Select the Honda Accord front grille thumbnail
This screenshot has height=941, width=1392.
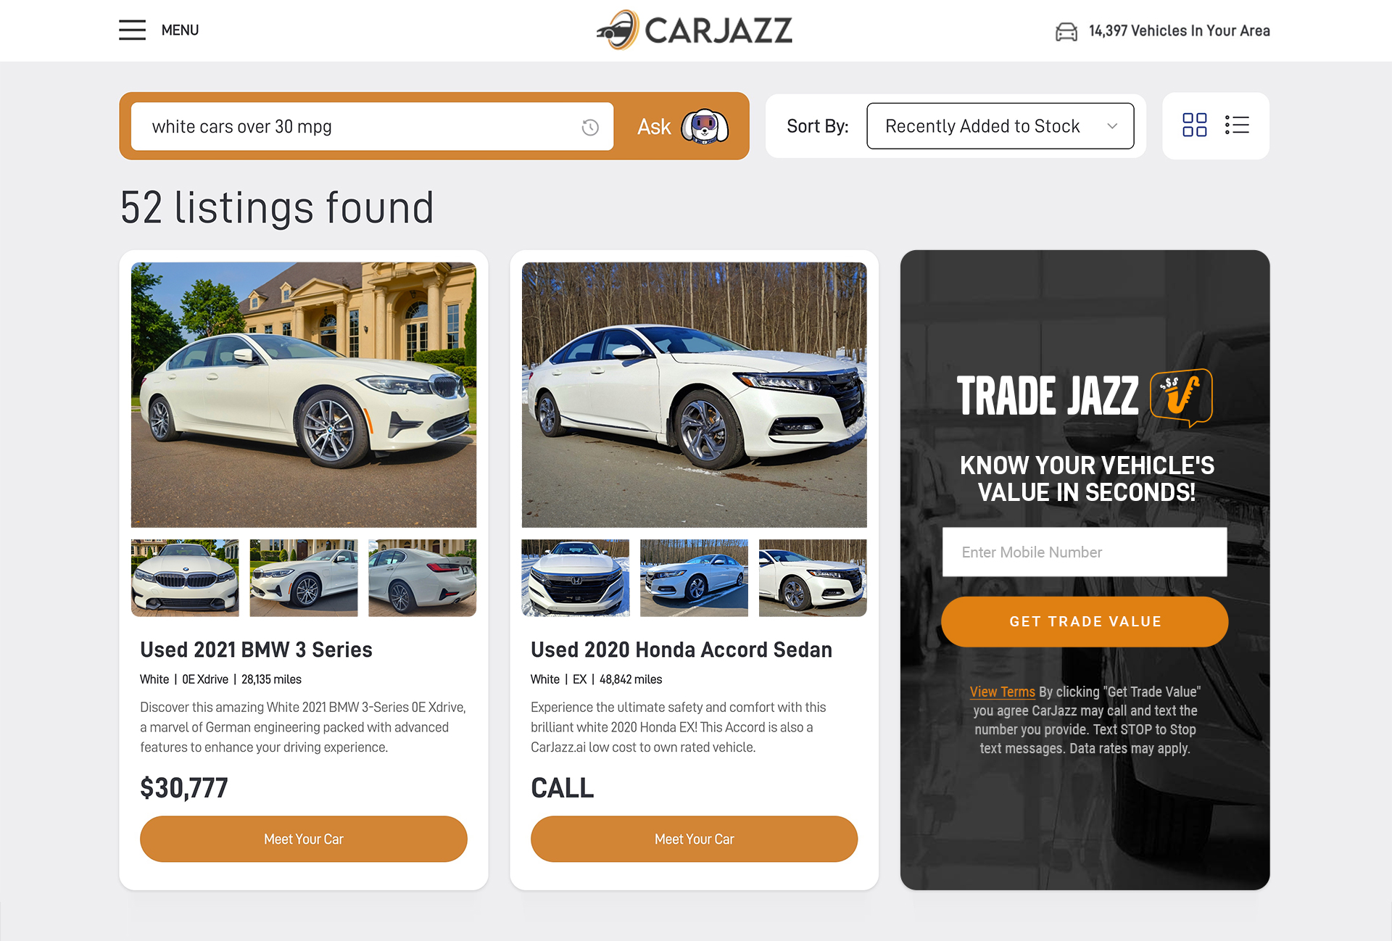coord(576,578)
